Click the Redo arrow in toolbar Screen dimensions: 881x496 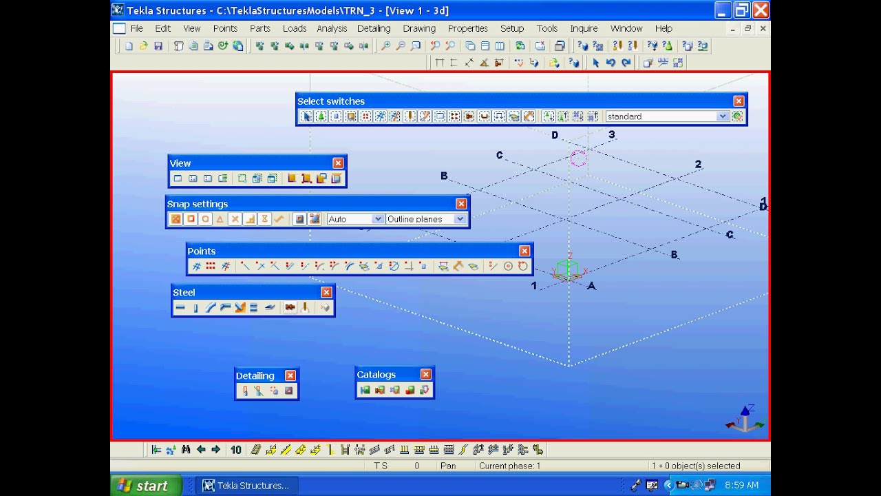626,63
